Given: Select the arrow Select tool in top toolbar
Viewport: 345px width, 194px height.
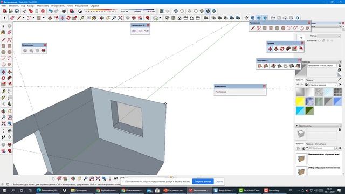Looking at the screenshot, I should pyautogui.click(x=5, y=18).
